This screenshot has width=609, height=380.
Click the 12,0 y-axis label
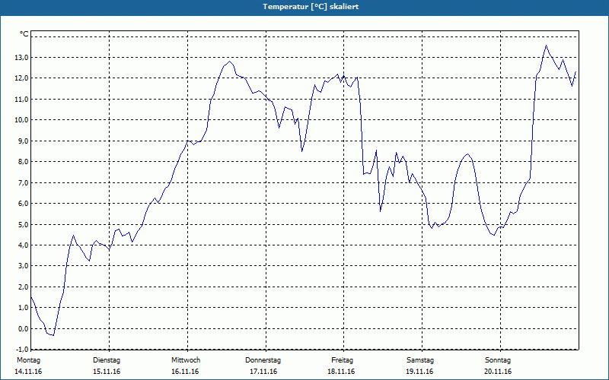tap(21, 78)
